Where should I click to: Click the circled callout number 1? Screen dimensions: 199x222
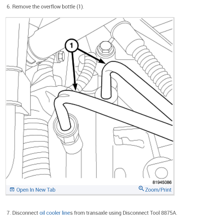click(x=71, y=46)
